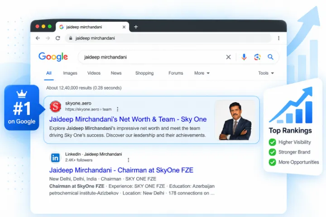
Task: Click the 2.4K+ followers text
Action: pyautogui.click(x=79, y=160)
